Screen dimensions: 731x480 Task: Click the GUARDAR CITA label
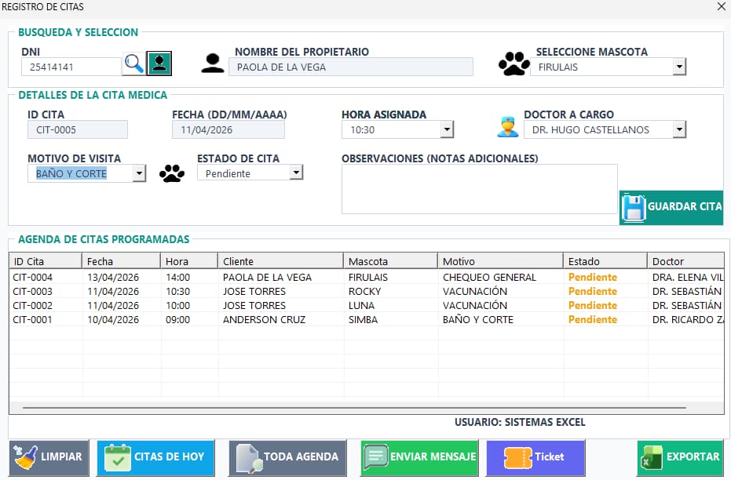click(685, 206)
